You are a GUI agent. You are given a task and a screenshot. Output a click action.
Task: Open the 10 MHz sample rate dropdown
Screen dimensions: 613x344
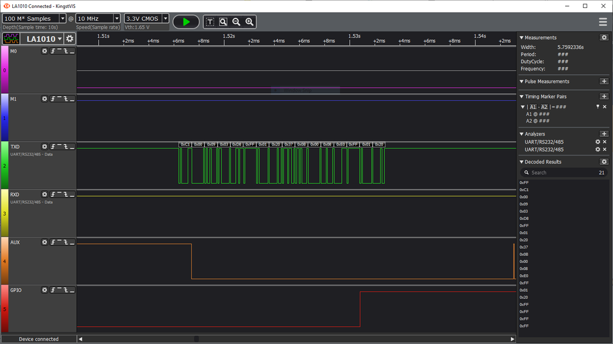point(117,18)
